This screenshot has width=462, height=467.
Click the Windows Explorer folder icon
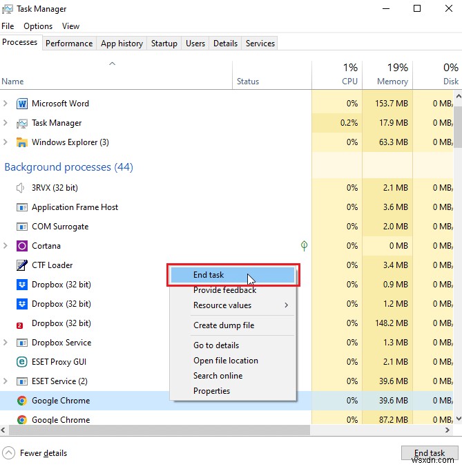point(21,142)
